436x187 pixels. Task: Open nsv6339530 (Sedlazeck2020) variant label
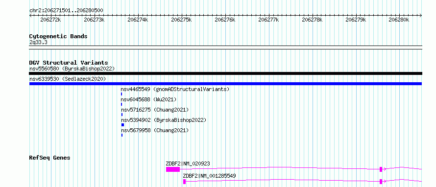[68, 79]
